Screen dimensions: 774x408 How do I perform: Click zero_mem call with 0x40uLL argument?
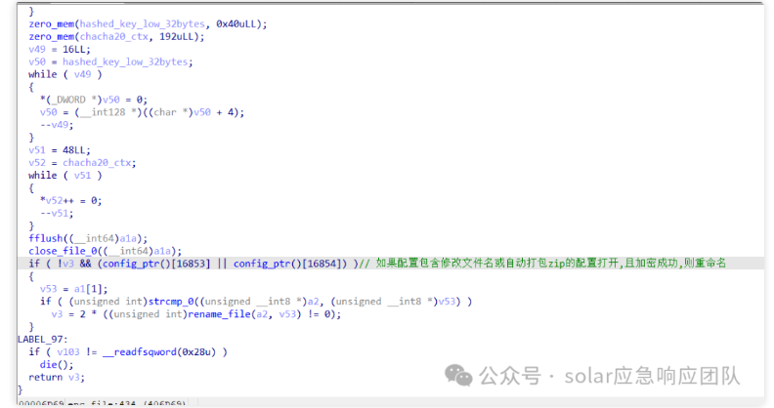[50, 22]
